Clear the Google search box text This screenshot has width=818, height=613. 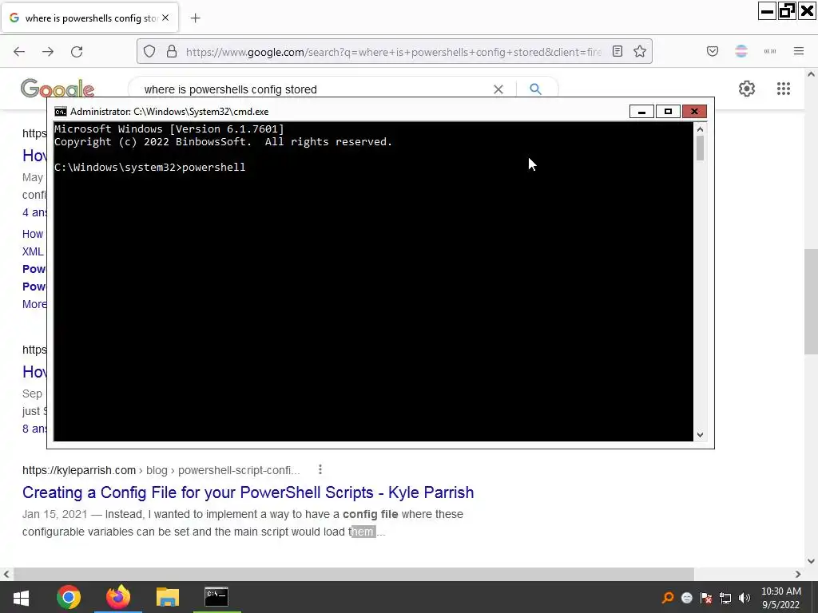(x=498, y=89)
